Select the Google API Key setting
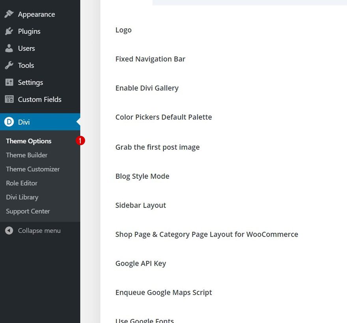347x323 pixels. pyautogui.click(x=140, y=263)
